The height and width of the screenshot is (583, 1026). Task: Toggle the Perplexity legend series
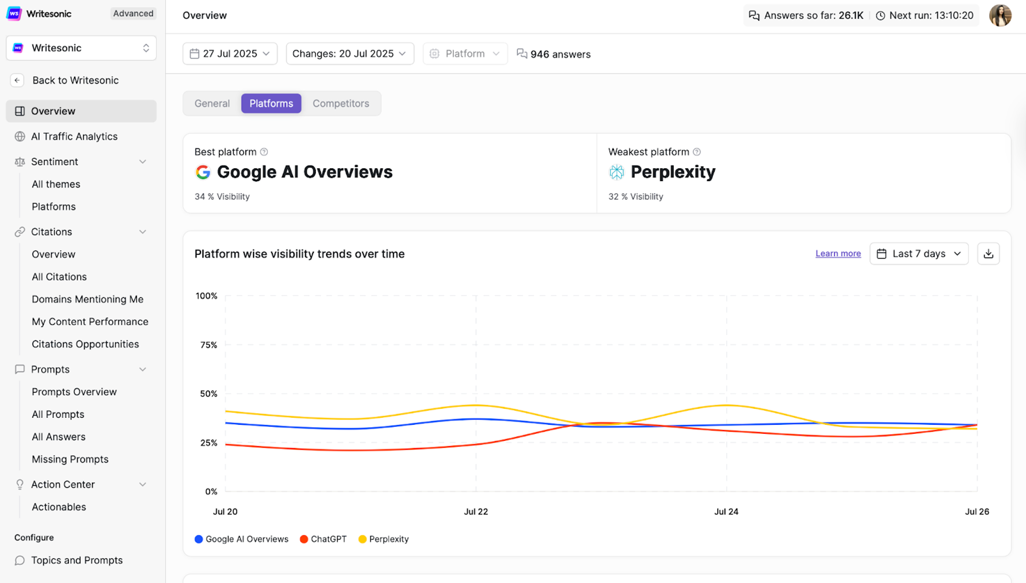coord(384,539)
